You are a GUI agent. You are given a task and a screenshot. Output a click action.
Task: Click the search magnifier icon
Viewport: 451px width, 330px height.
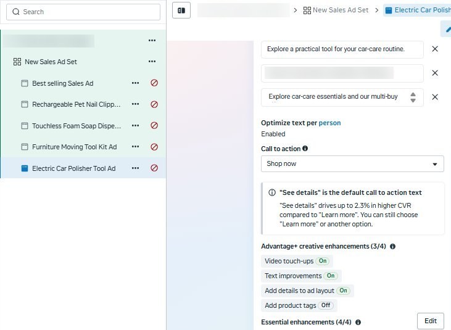point(16,12)
